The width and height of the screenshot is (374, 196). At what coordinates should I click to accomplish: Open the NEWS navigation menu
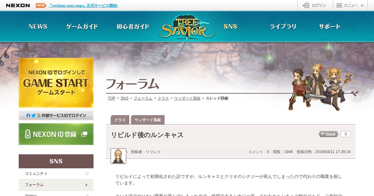[38, 26]
